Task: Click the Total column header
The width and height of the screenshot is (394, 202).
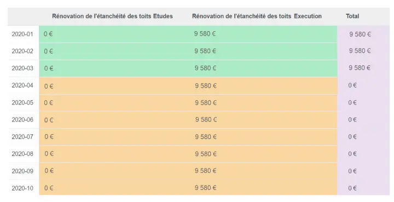Action: click(x=352, y=16)
